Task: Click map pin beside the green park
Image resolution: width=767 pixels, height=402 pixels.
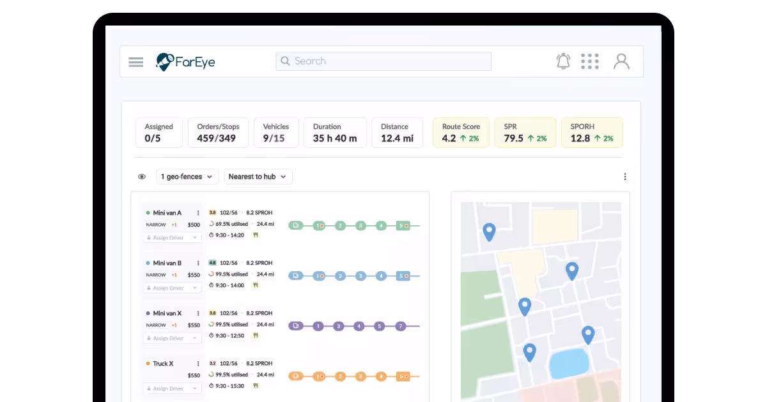Action: 525,306
